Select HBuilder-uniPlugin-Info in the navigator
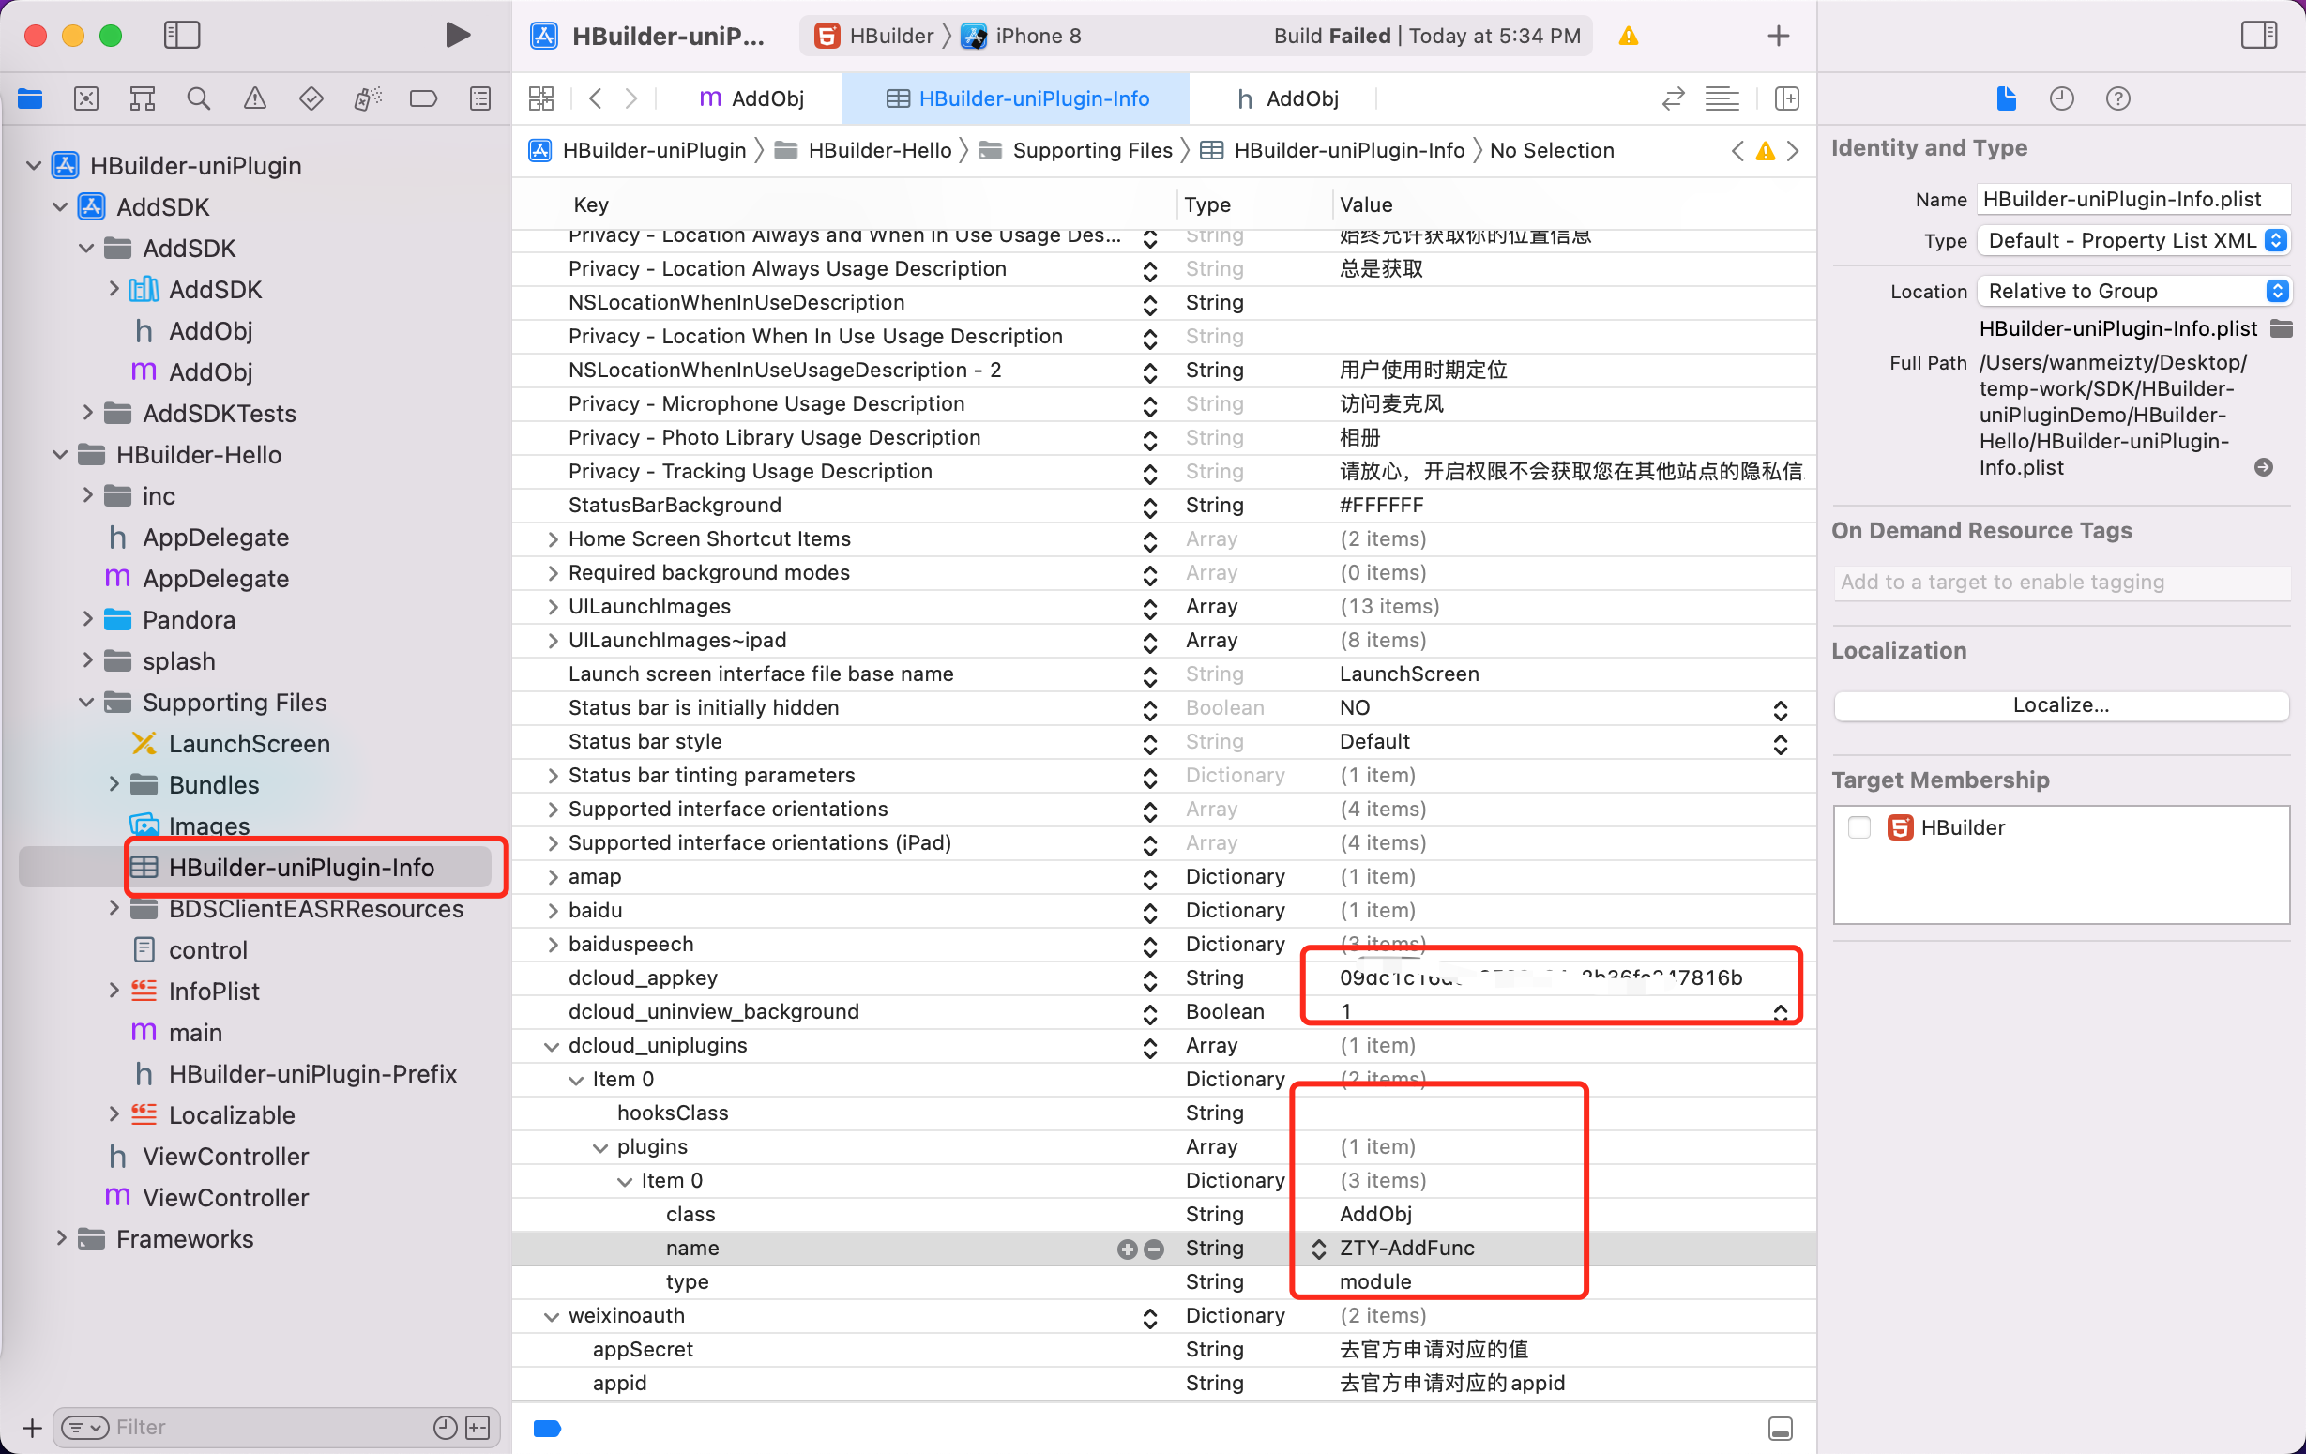The width and height of the screenshot is (2306, 1454). pyautogui.click(x=302, y=867)
